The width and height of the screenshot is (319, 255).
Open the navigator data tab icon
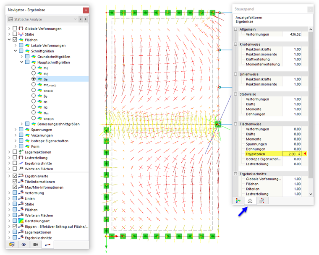(12, 245)
